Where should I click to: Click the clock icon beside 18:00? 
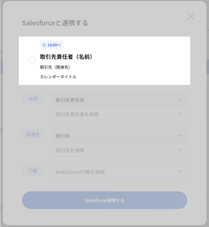(x=44, y=45)
